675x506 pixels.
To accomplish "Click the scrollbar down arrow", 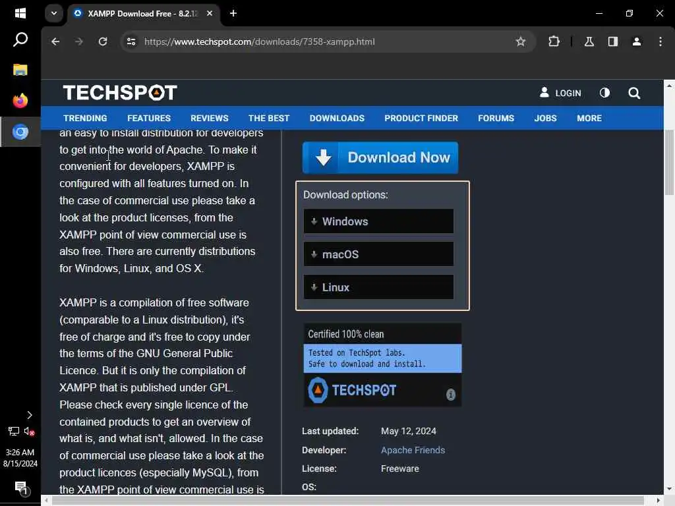I will [669, 490].
